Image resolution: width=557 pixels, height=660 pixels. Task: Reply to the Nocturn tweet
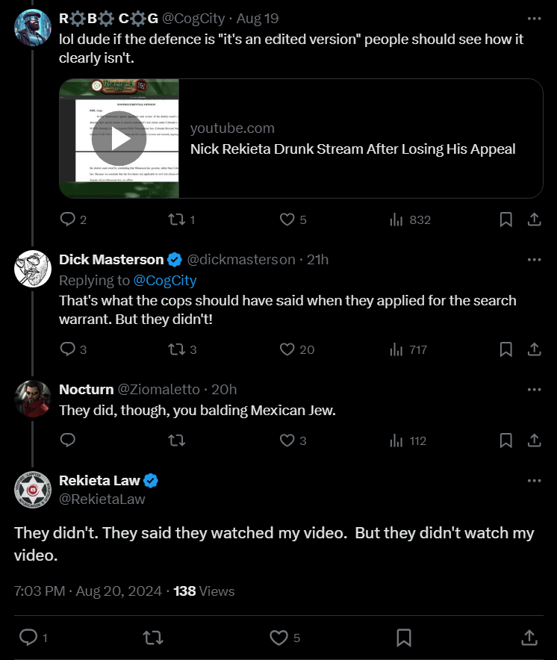pos(68,440)
